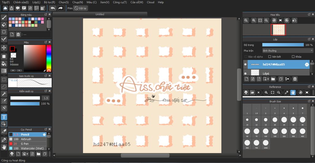Open the Chỉnh sửa(E) menu
315x163 pixels.
[x=21, y=2]
